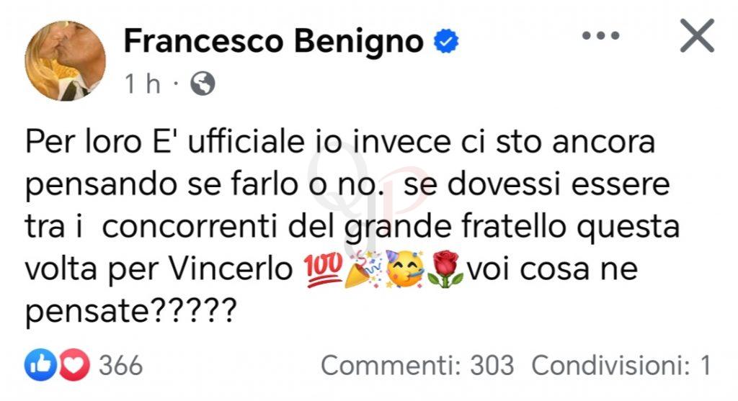This screenshot has height=401, width=738.
Task: View who reacted via the 366 count
Action: pos(120,366)
